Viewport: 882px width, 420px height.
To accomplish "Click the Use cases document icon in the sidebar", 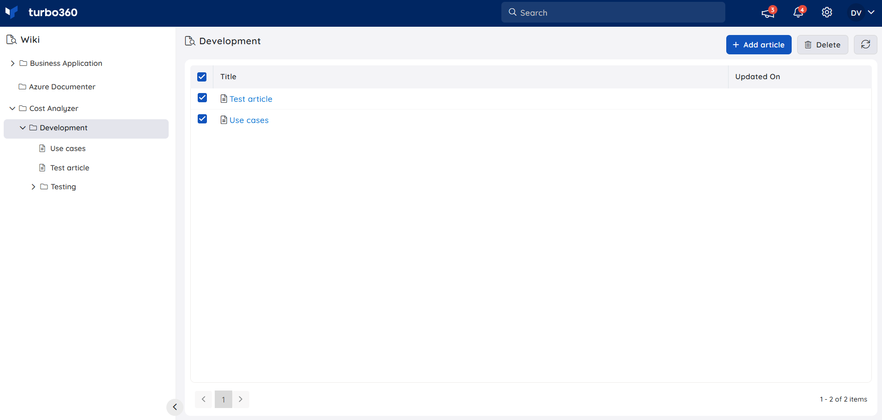I will pyautogui.click(x=42, y=148).
